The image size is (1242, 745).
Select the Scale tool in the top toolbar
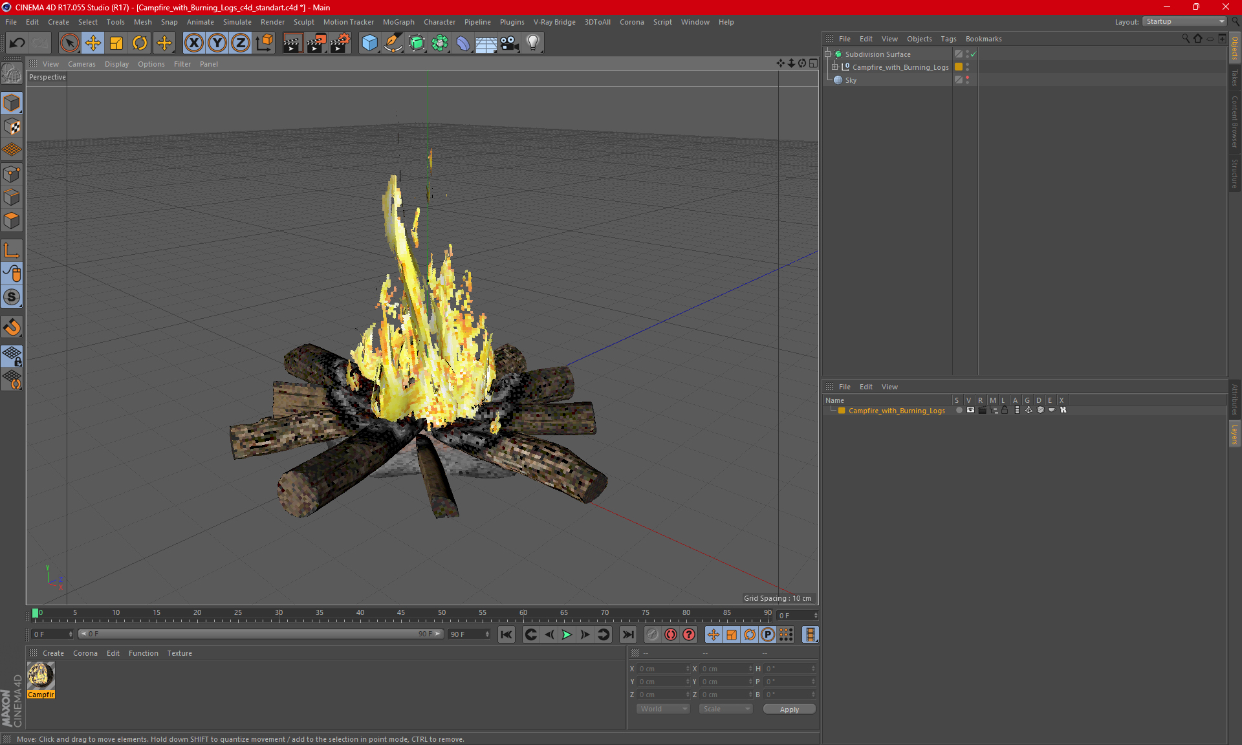coord(116,43)
